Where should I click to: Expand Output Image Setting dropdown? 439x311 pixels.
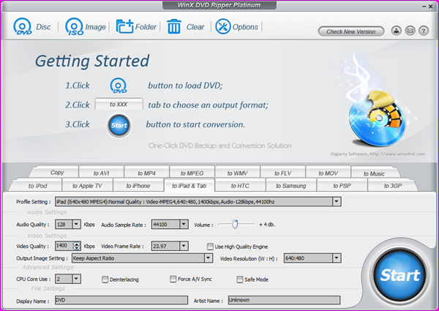(x=208, y=258)
